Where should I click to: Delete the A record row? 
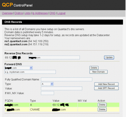point(102,105)
